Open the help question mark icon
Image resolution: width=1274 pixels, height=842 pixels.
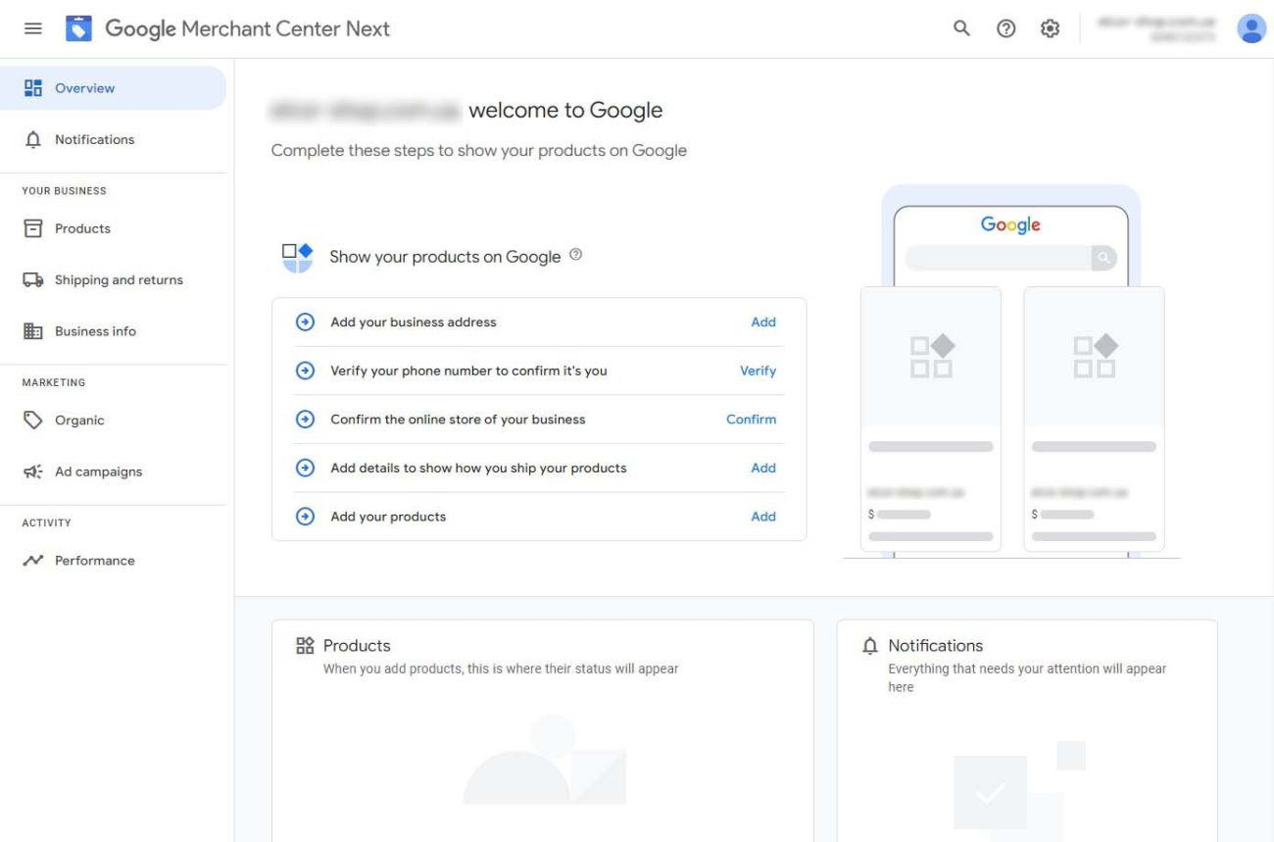1005,28
